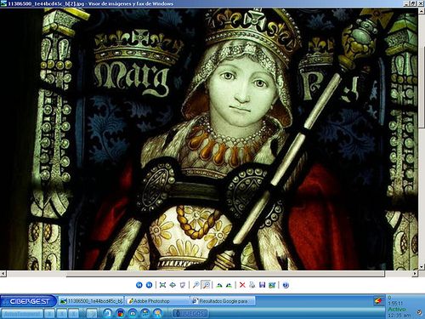Viewport: 425px width, 319px height.
Task: Click the zoom out magnifier
Action: pyautogui.click(x=206, y=285)
